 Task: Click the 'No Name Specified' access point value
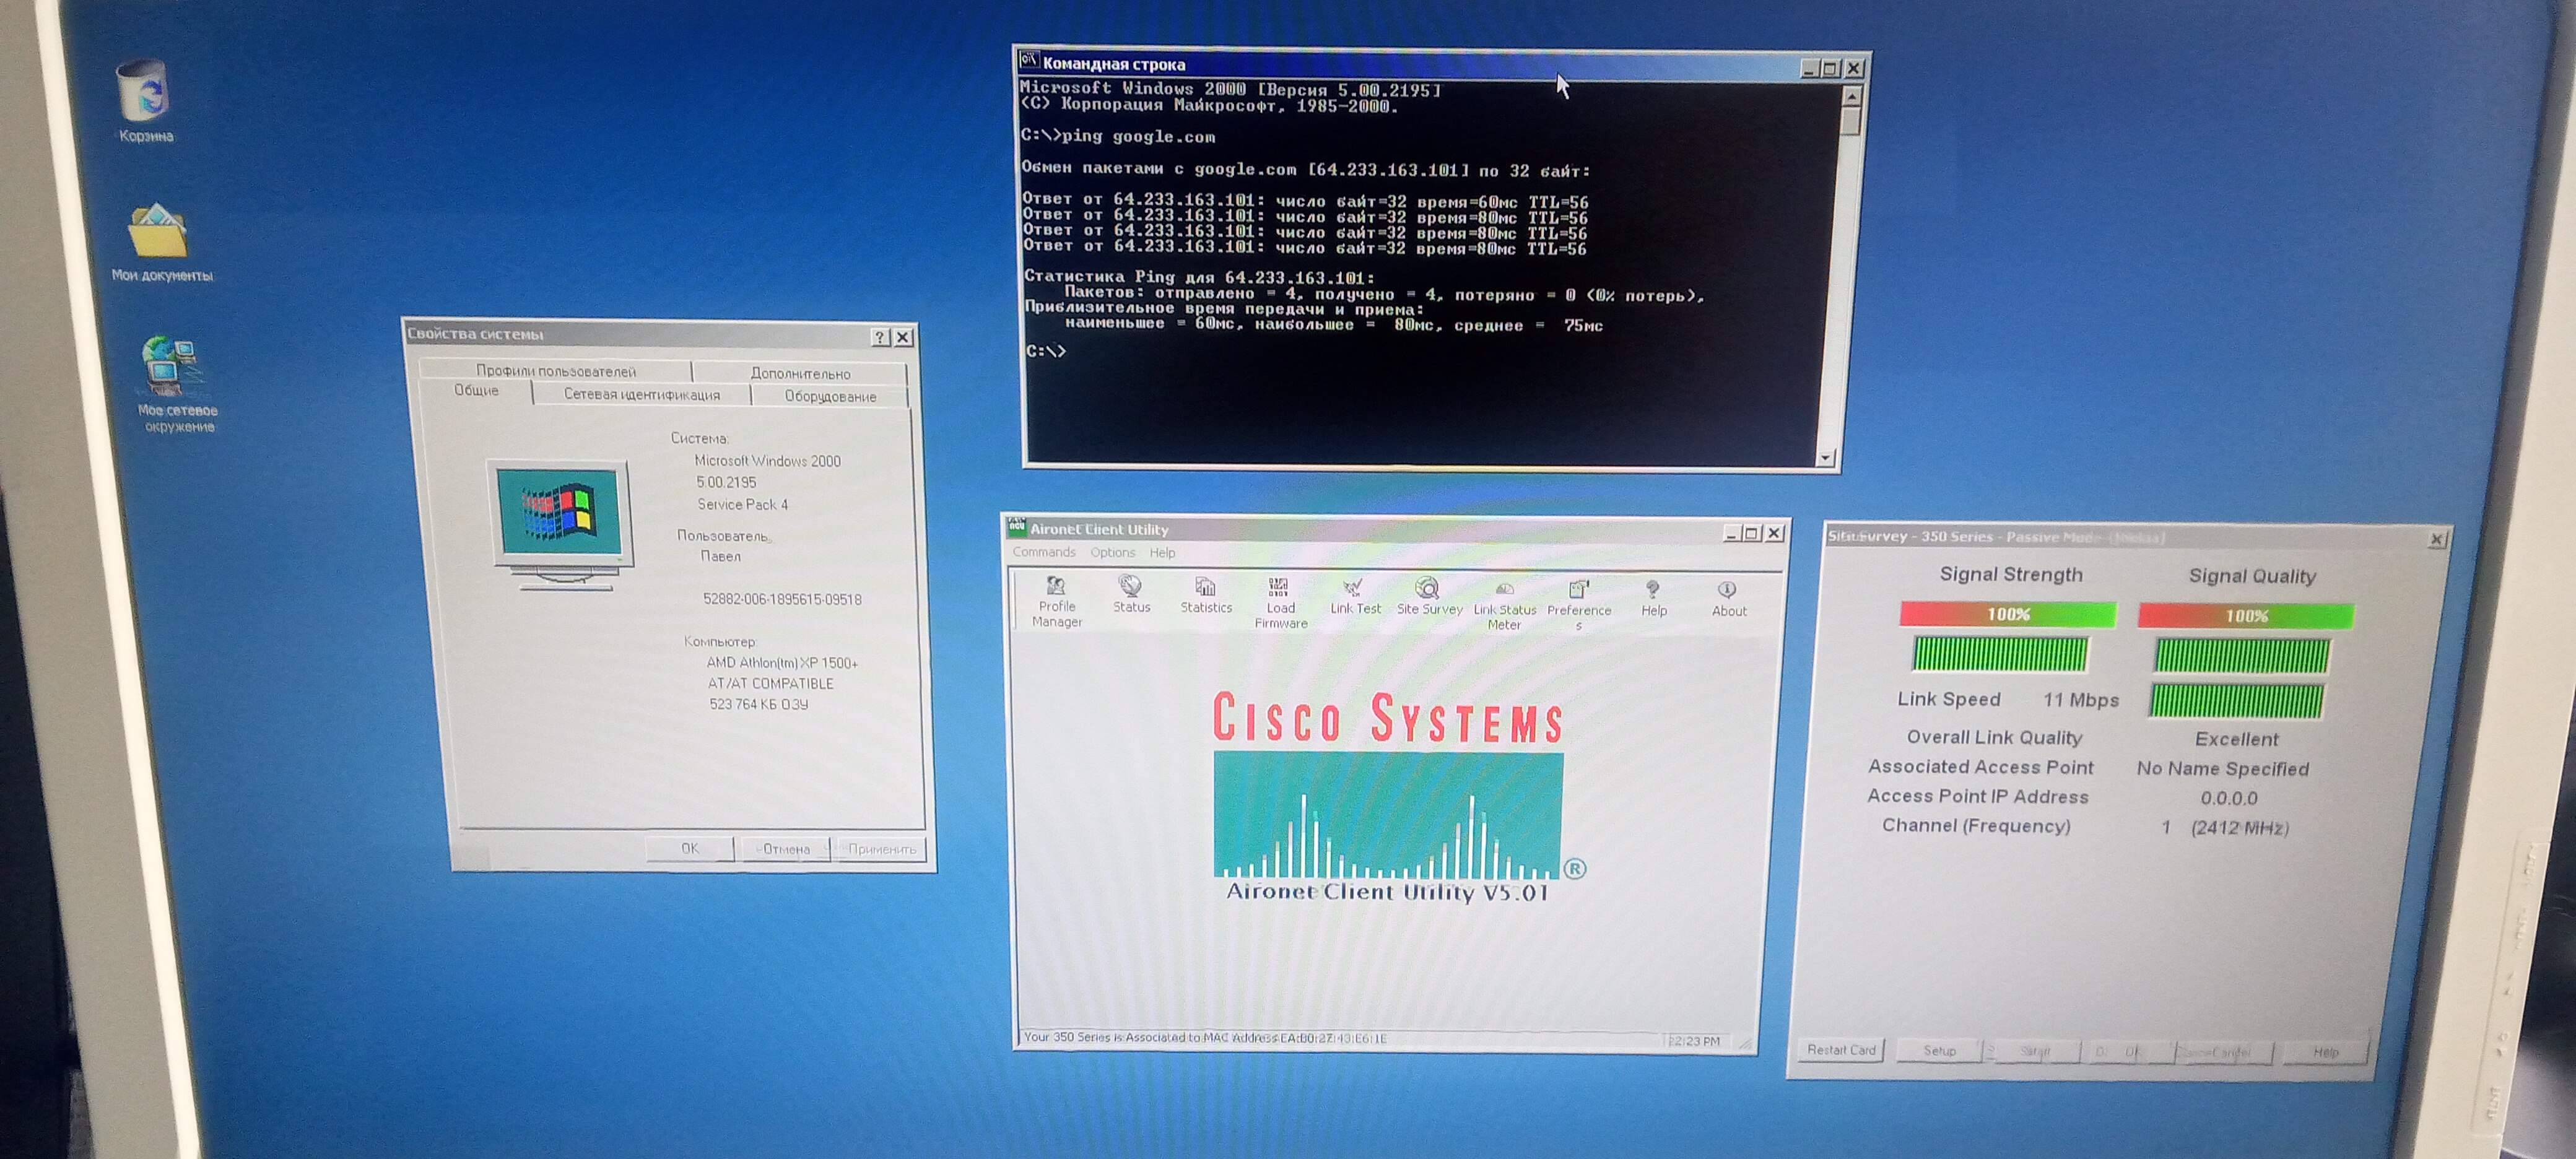[x=2222, y=769]
